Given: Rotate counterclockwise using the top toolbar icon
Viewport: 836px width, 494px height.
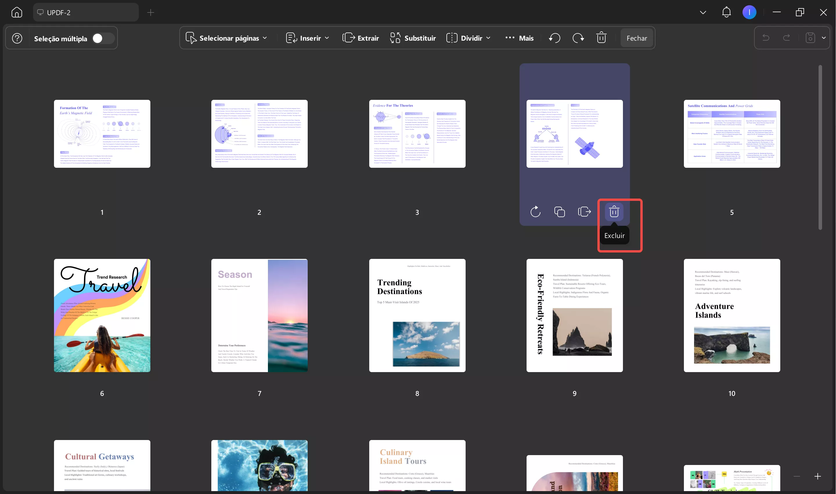Looking at the screenshot, I should pos(554,38).
